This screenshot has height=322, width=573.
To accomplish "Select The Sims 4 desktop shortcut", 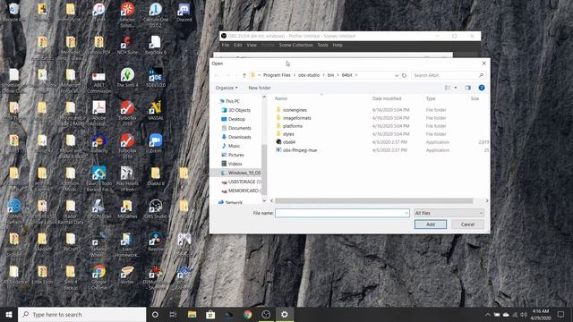I will pyautogui.click(x=127, y=78).
